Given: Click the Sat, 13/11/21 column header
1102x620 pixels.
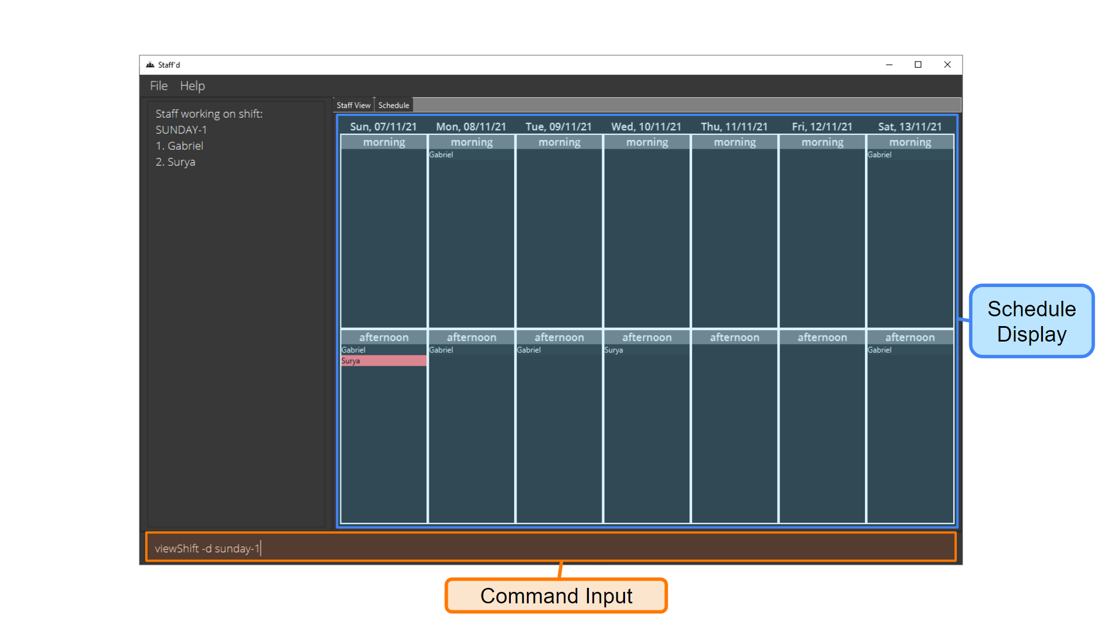Looking at the screenshot, I should (x=910, y=127).
